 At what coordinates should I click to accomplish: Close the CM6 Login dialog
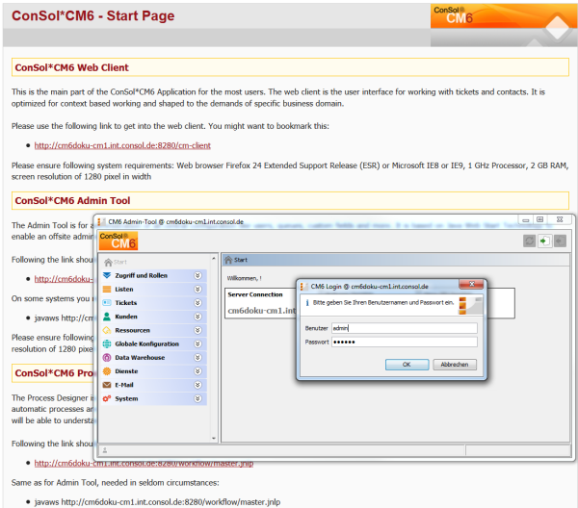click(x=471, y=284)
